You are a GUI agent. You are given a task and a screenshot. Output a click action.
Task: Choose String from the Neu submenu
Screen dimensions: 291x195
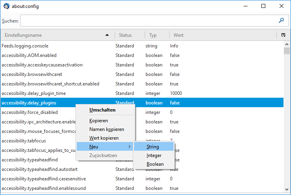pos(153,147)
